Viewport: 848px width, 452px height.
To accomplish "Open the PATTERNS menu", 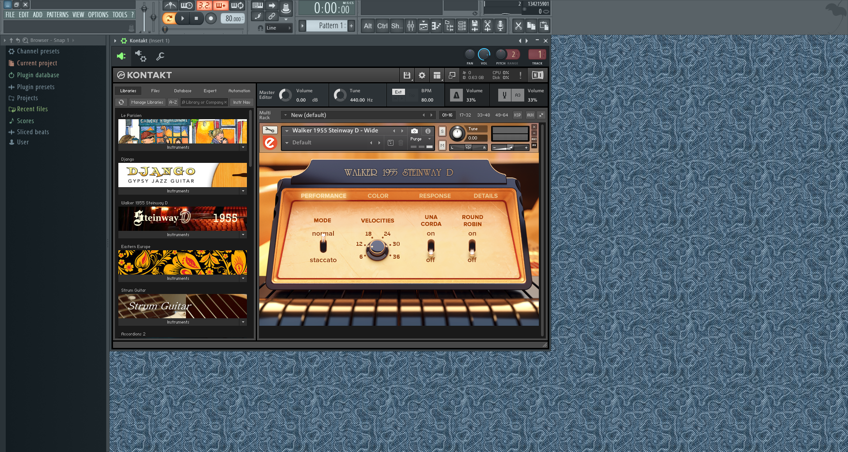I will tap(57, 15).
